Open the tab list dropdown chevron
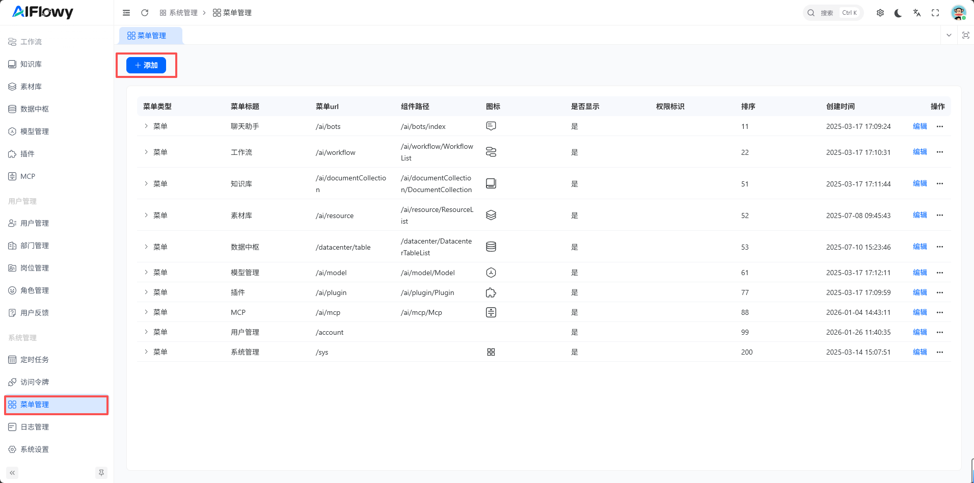 pyautogui.click(x=949, y=35)
